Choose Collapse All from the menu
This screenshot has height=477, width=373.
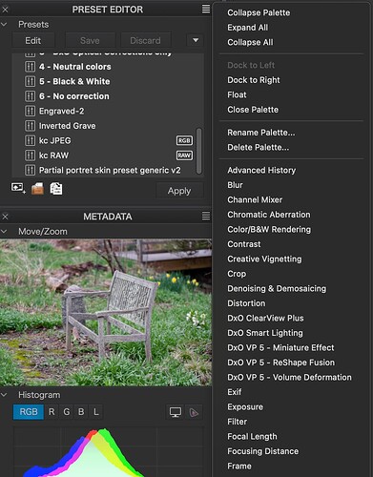tap(250, 42)
